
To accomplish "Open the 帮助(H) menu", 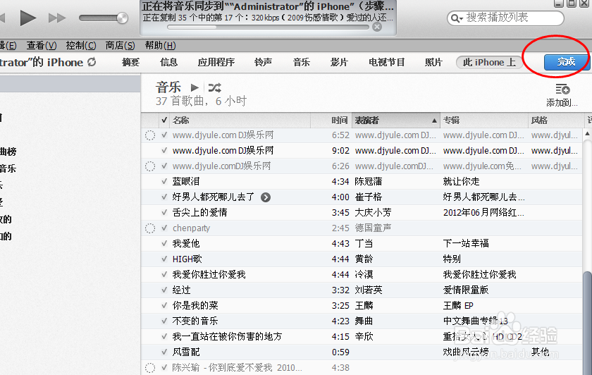I will pos(160,45).
